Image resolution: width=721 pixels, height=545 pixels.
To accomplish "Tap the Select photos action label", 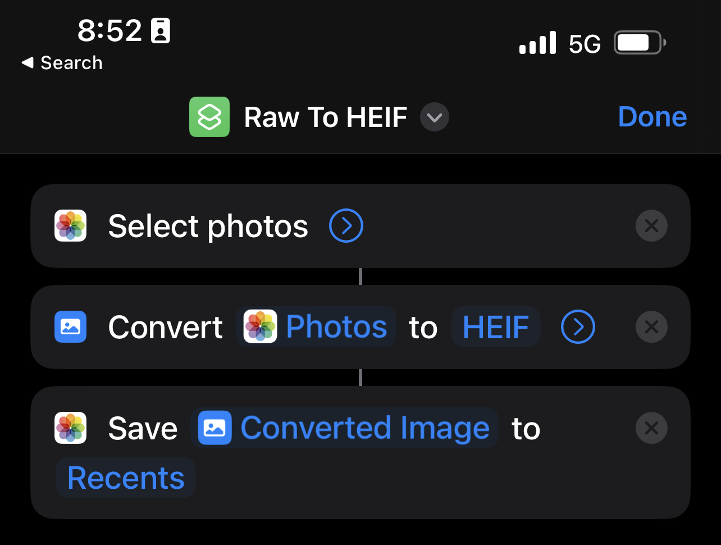I will click(x=208, y=226).
